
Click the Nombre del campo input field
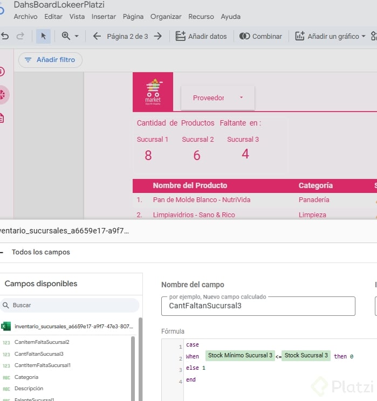258,306
